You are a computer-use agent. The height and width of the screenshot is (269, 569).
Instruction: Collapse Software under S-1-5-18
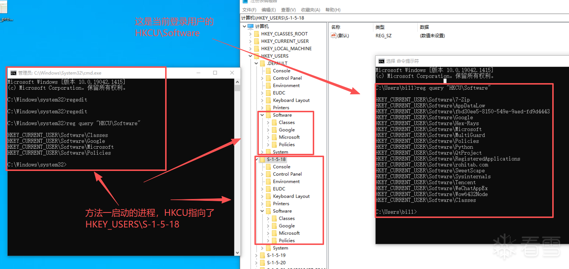pos(262,211)
